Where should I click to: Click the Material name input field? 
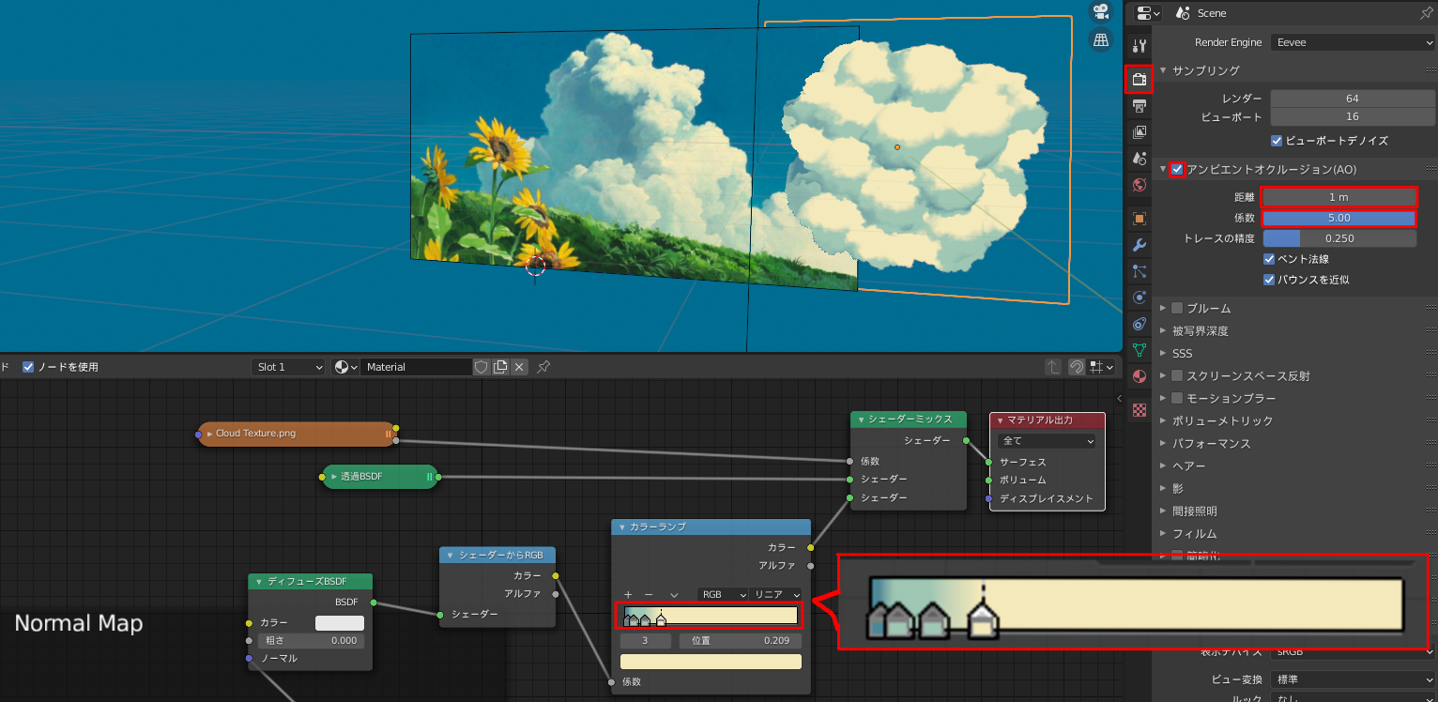pyautogui.click(x=416, y=367)
